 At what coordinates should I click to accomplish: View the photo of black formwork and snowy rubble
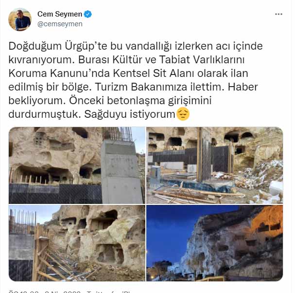point(214,165)
